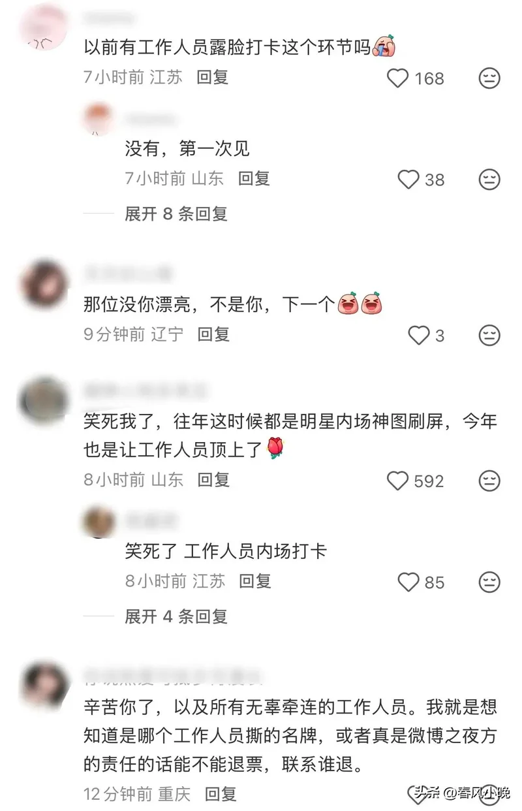Reply to the 12分钟前 重庆 comment
The width and height of the screenshot is (522, 811).
[221, 794]
